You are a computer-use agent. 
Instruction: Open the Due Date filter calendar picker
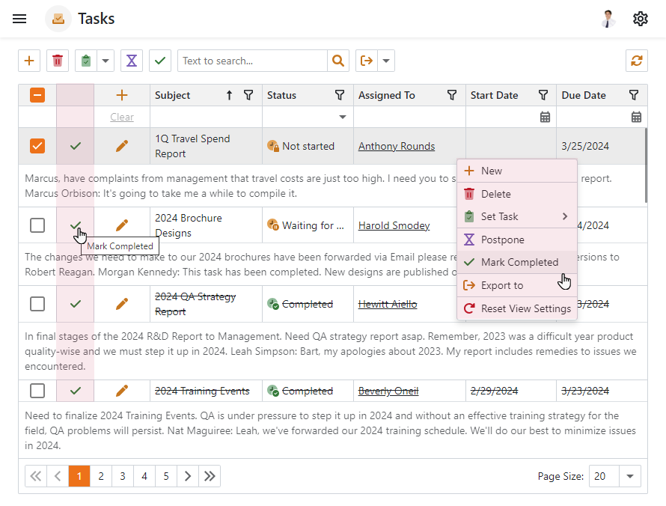(636, 117)
